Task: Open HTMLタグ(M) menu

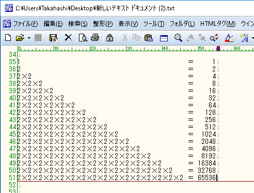Action: (x=218, y=24)
